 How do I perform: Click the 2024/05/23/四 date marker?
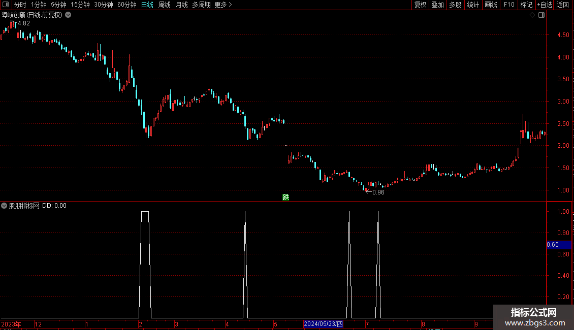pyautogui.click(x=323, y=324)
